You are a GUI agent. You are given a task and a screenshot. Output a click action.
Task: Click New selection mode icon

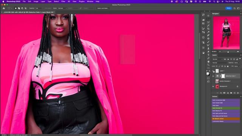16,8
